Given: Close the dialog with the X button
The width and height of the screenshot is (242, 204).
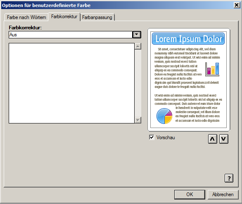Looking at the screenshot, I should pos(237,5).
